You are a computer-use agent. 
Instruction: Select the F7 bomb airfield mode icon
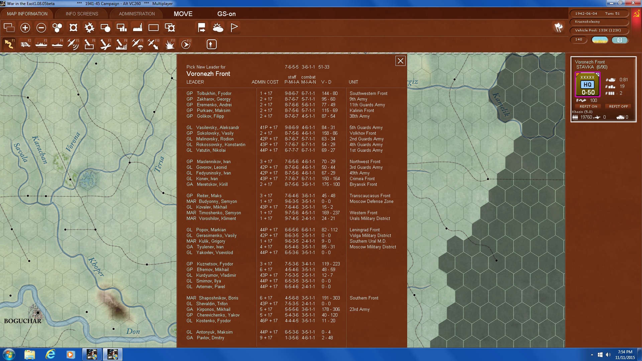(x=105, y=44)
